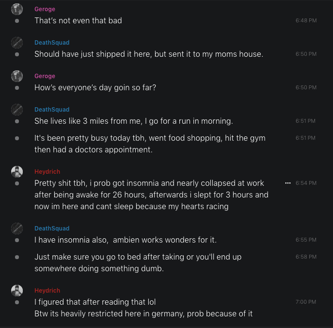
Task: Click the message "How's everyone's day goin so far?"
Action: click(x=95, y=87)
